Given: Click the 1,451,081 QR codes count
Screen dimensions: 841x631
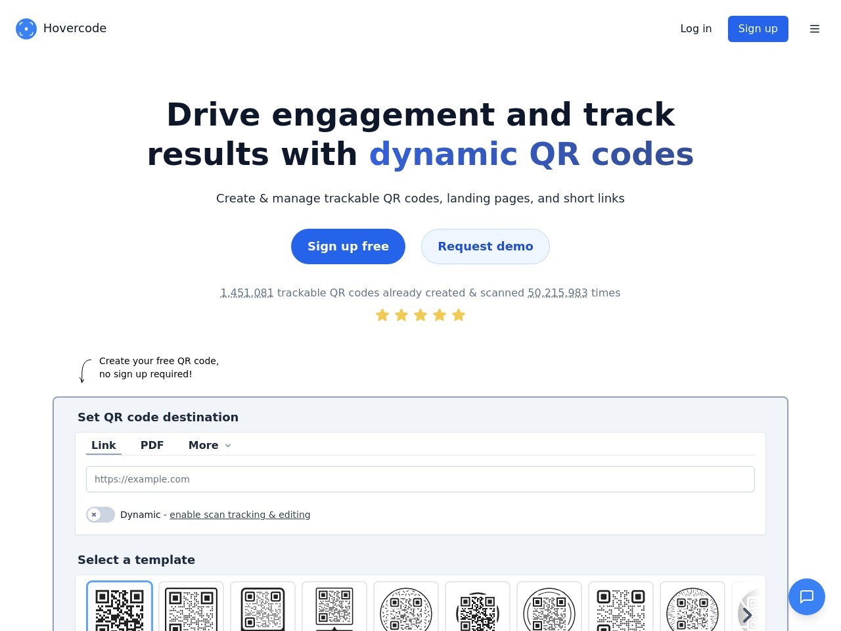Looking at the screenshot, I should [246, 293].
